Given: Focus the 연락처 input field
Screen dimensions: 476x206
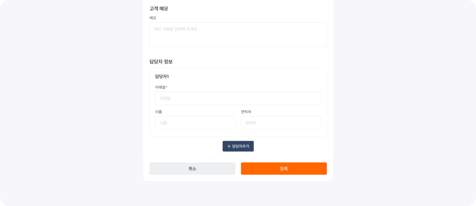Looking at the screenshot, I should [x=281, y=123].
